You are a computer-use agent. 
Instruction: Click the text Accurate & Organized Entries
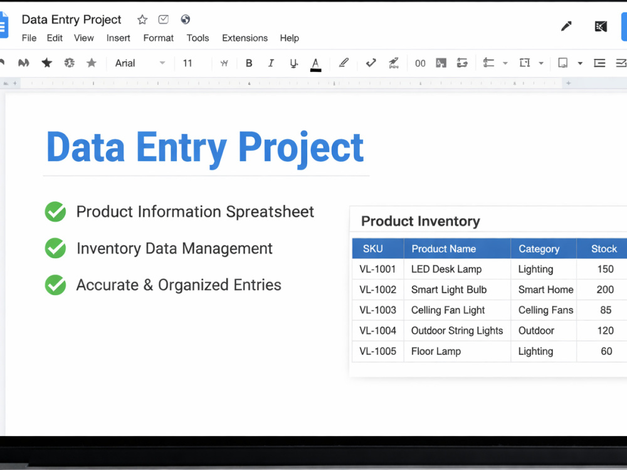click(x=179, y=285)
